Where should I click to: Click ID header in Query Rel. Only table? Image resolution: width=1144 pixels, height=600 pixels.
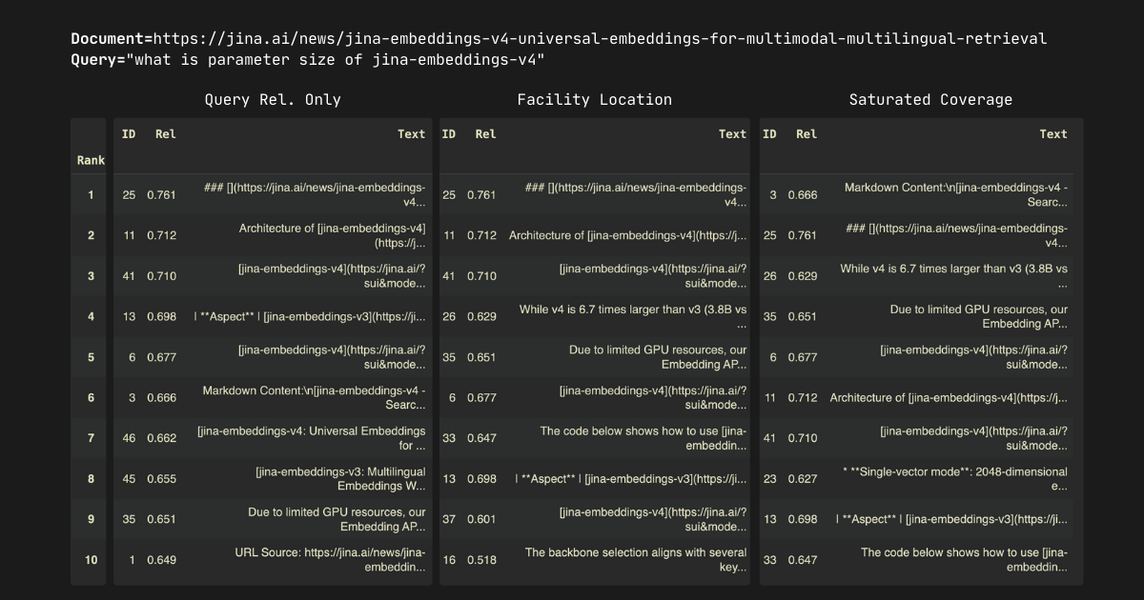tap(129, 134)
